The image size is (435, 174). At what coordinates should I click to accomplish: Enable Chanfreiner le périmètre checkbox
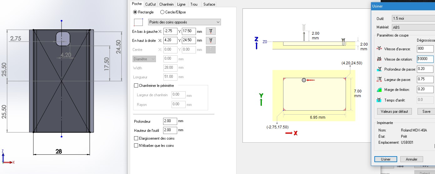pyautogui.click(x=136, y=85)
